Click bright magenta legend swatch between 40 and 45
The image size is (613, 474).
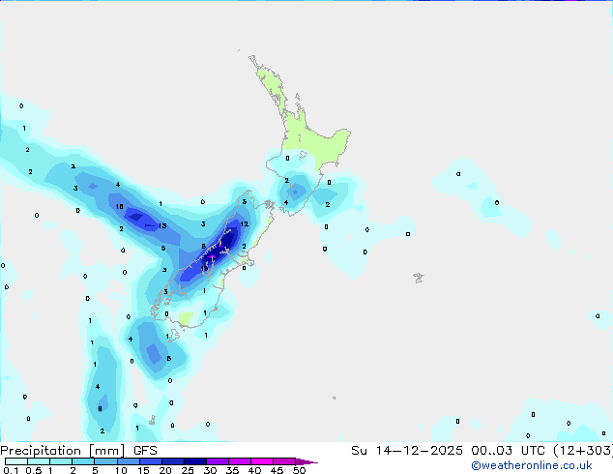262,461
